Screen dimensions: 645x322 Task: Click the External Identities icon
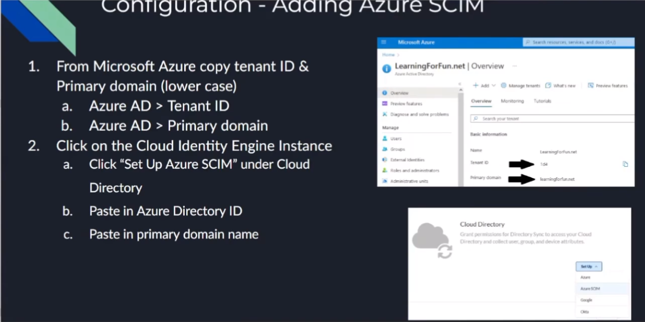coord(385,159)
